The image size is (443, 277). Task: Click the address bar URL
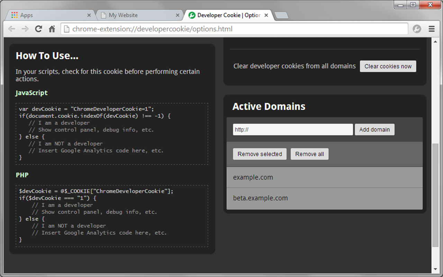click(152, 29)
